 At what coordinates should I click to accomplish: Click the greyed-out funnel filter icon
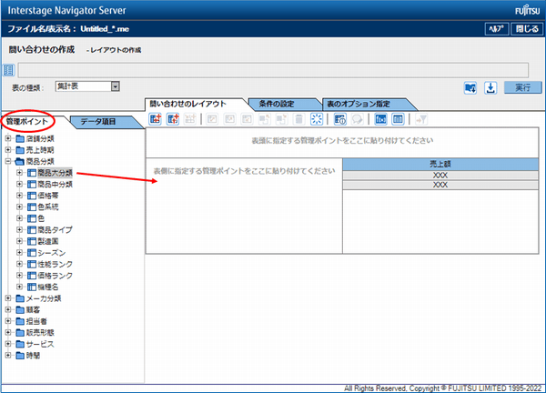421,119
